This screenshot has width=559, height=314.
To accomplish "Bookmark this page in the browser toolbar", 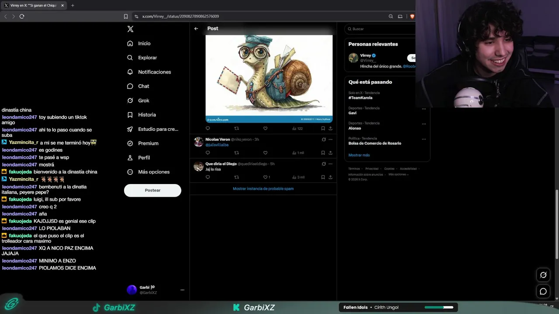I will (x=126, y=17).
